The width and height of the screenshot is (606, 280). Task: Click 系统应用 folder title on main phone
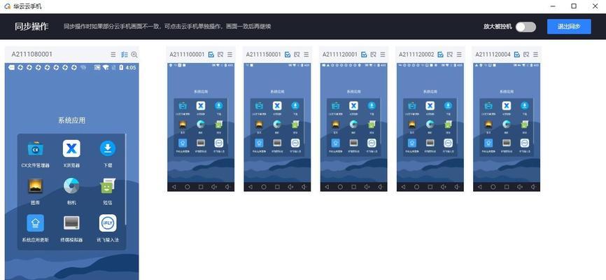point(71,120)
